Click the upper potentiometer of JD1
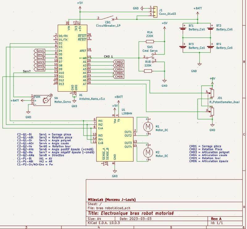Screen dimensions: 247x229 tap(212, 93)
